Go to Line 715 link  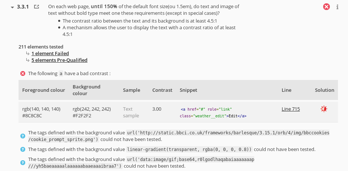291,109
